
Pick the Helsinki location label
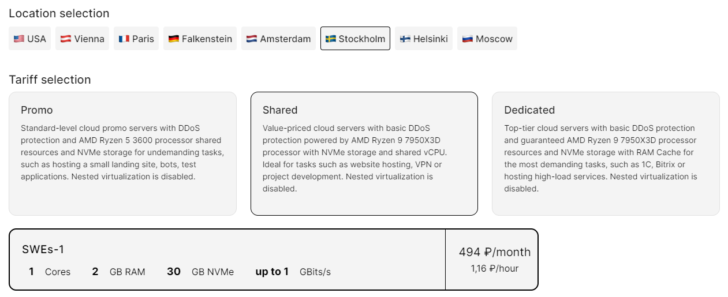pos(431,39)
